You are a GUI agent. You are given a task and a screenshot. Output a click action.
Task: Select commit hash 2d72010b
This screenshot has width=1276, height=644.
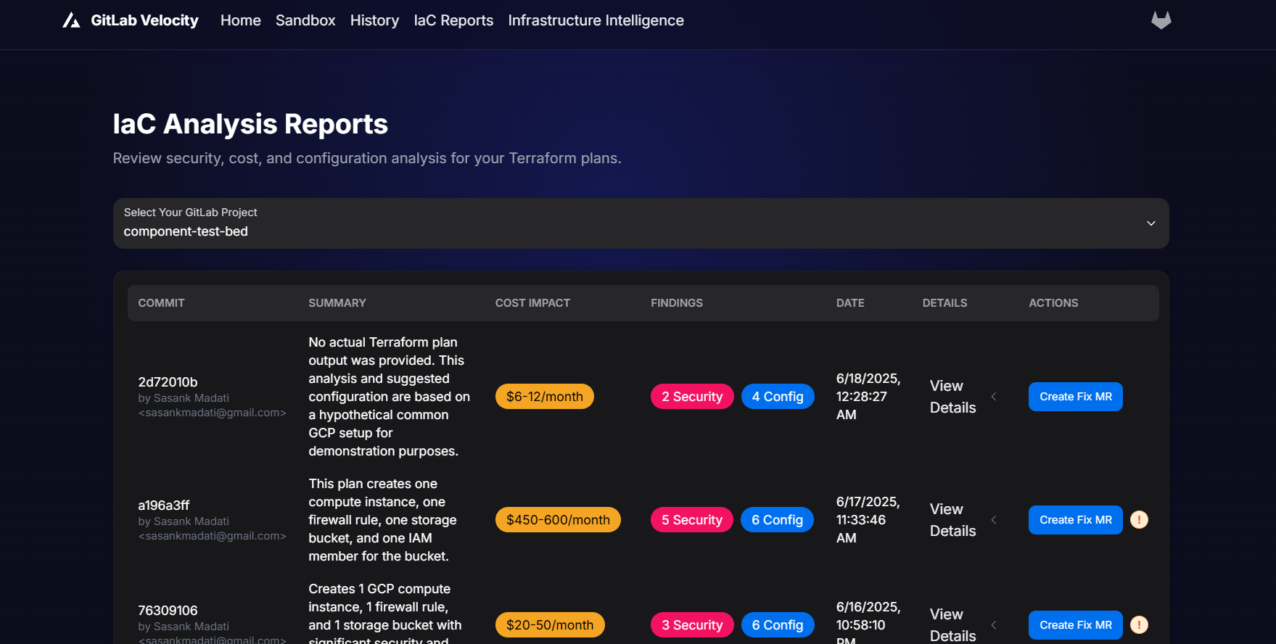[x=168, y=382]
